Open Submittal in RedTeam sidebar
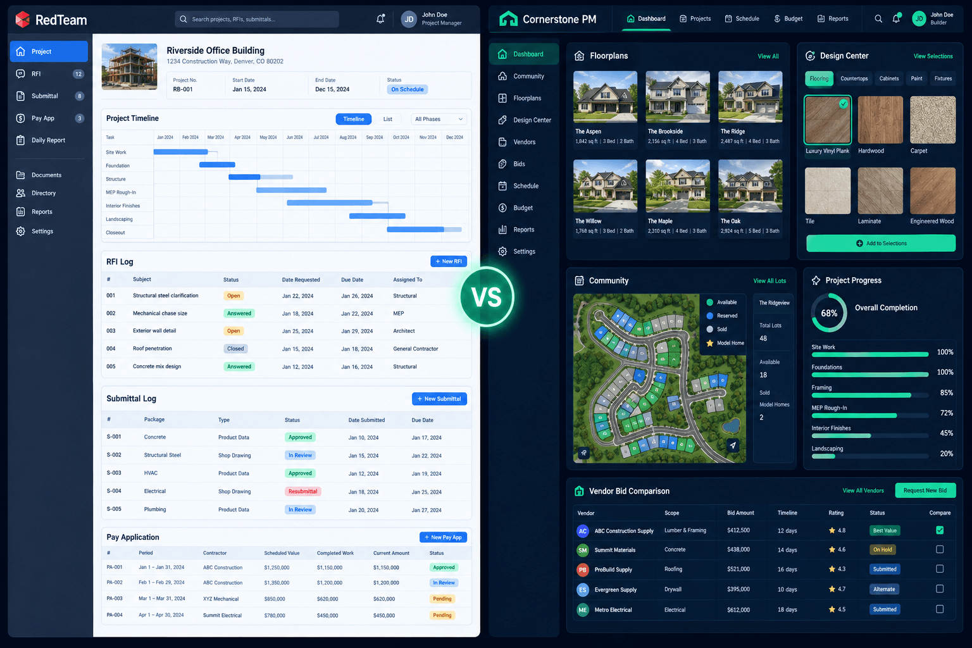The image size is (972, 648). [49, 96]
